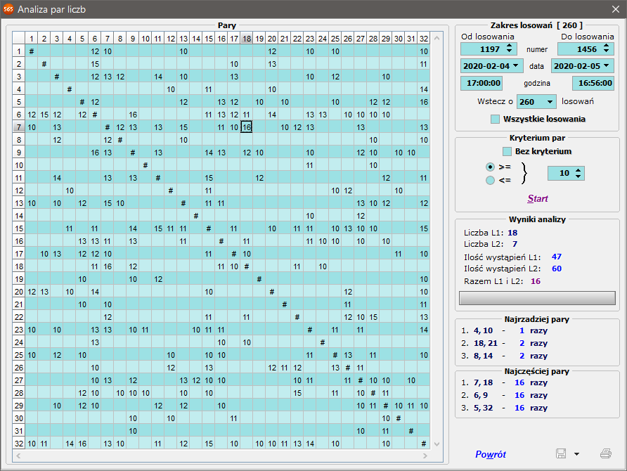Select column header 18 in Pary grid

(247, 39)
